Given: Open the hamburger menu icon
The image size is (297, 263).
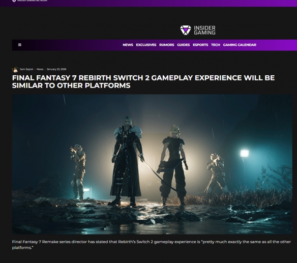Looking at the screenshot, I should (x=20, y=45).
